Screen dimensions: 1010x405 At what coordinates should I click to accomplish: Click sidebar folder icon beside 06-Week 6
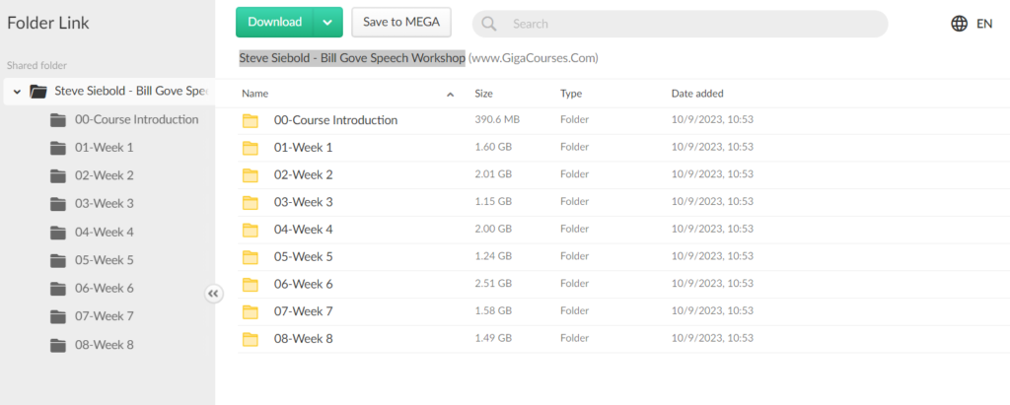click(58, 289)
